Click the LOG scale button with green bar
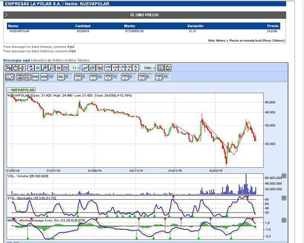Image resolution: width=304 pixels, height=243 pixels. click(x=108, y=68)
